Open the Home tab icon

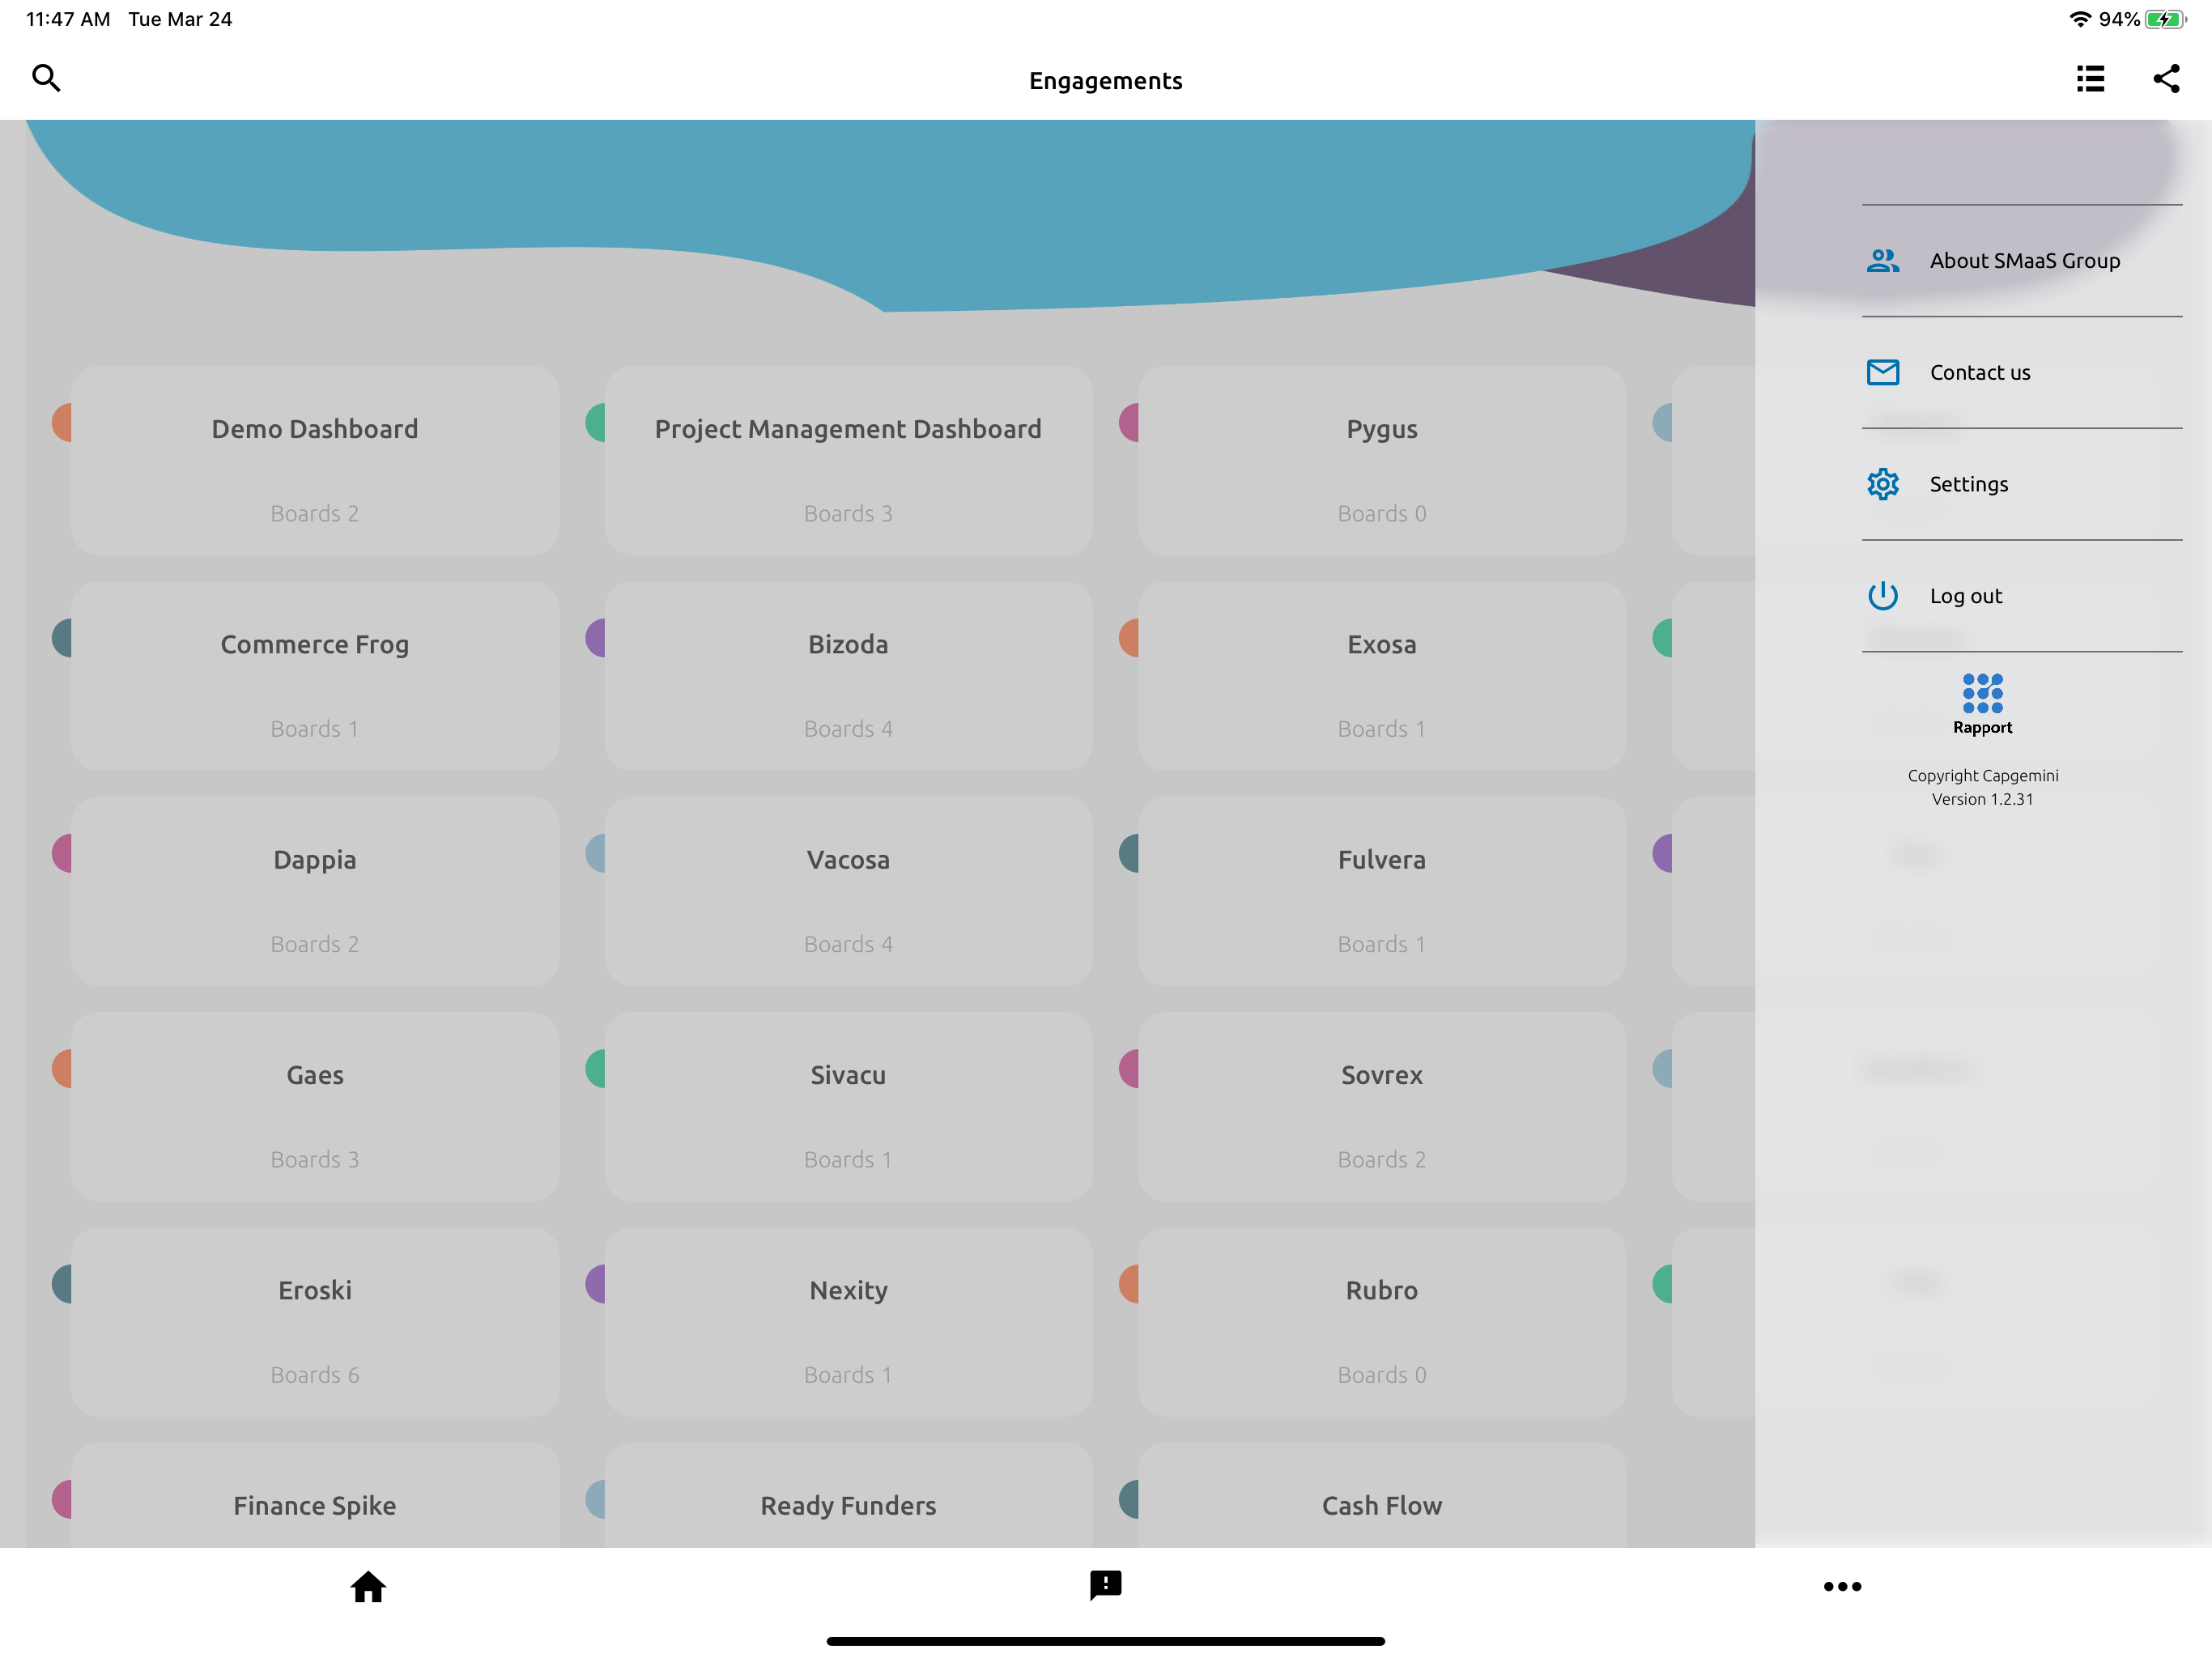click(368, 1586)
